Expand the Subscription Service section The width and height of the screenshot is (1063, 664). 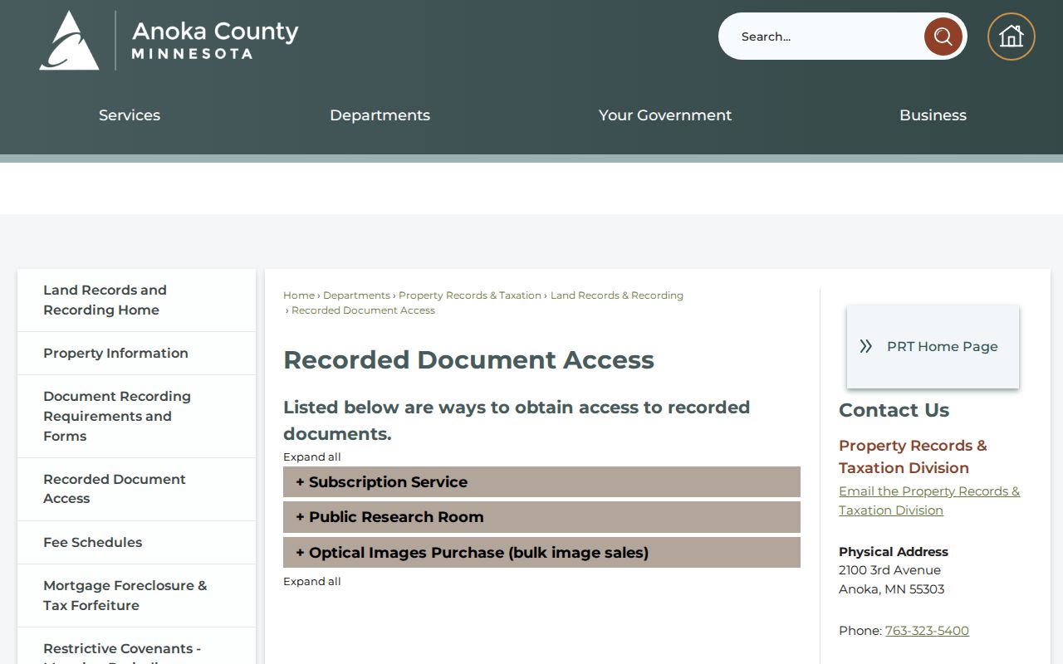coord(541,482)
